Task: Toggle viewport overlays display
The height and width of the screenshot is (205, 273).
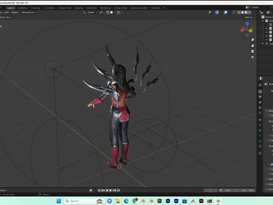Action: tap(226, 13)
